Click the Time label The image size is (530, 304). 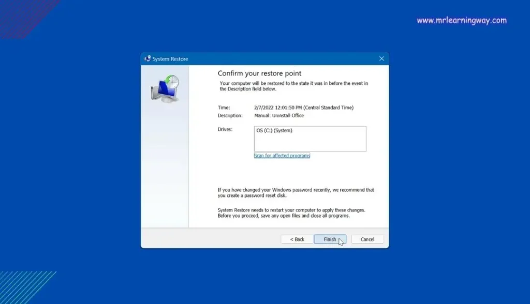point(224,108)
